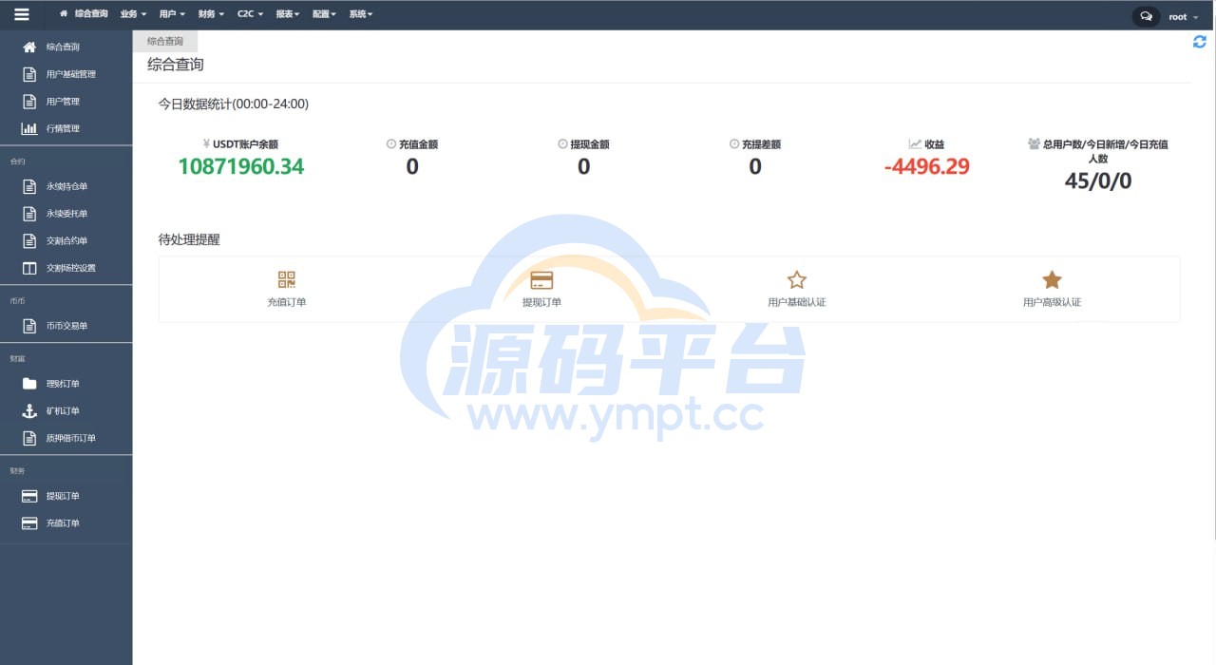1216x665 pixels.
Task: Open 永续委托单 document icon
Action: pos(29,214)
